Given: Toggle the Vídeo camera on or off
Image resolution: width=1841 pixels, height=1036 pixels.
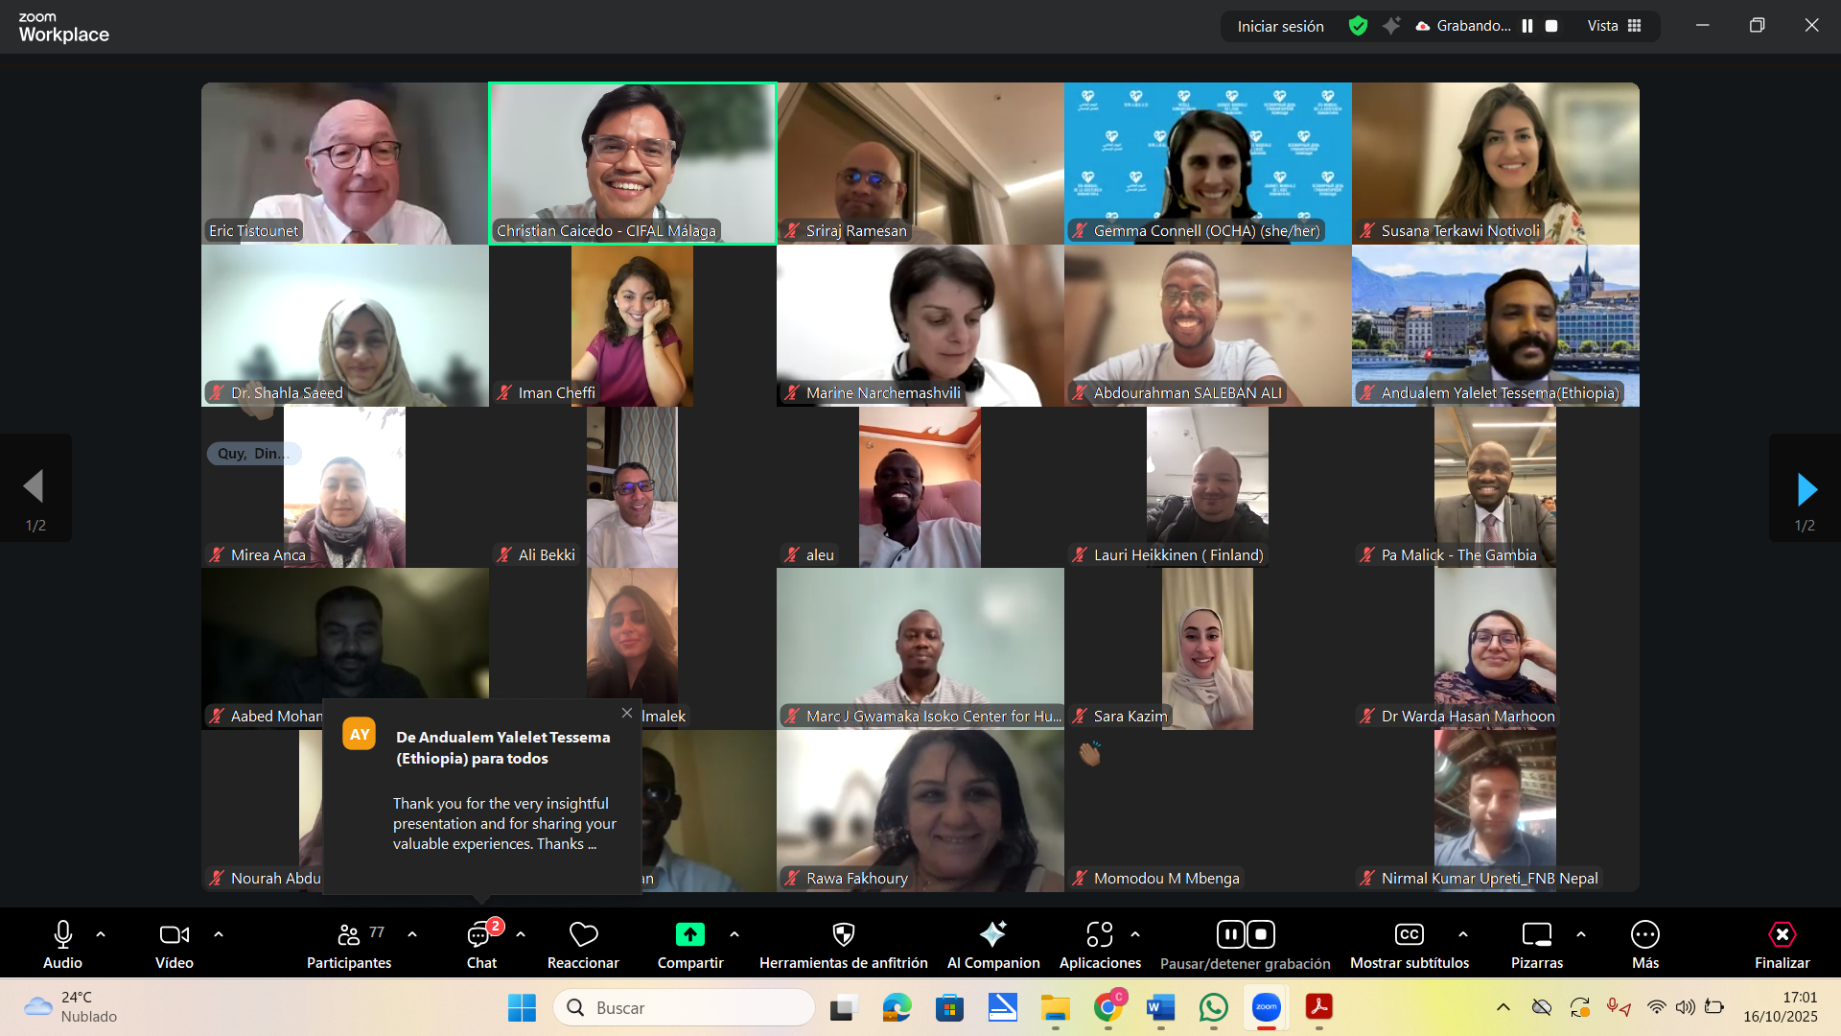Looking at the screenshot, I should 174,934.
